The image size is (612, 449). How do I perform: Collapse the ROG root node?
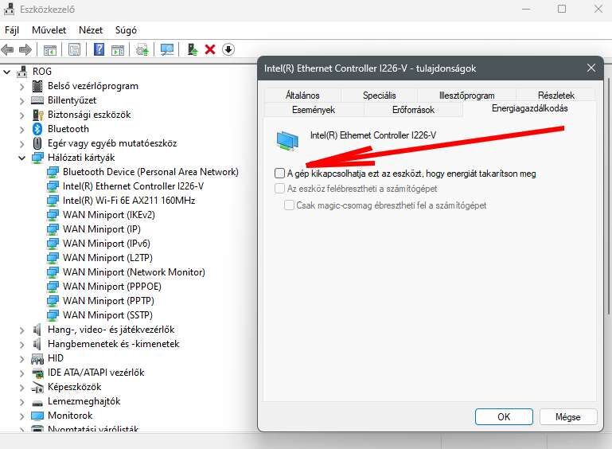6,72
